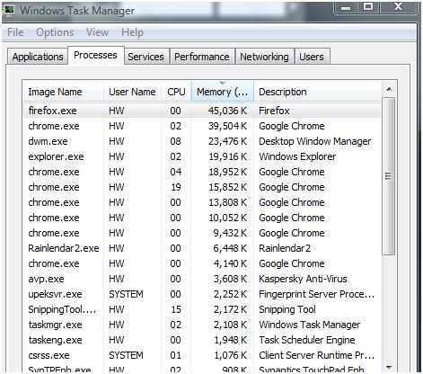Click CPU value 15 for SnippingTool

(176, 309)
